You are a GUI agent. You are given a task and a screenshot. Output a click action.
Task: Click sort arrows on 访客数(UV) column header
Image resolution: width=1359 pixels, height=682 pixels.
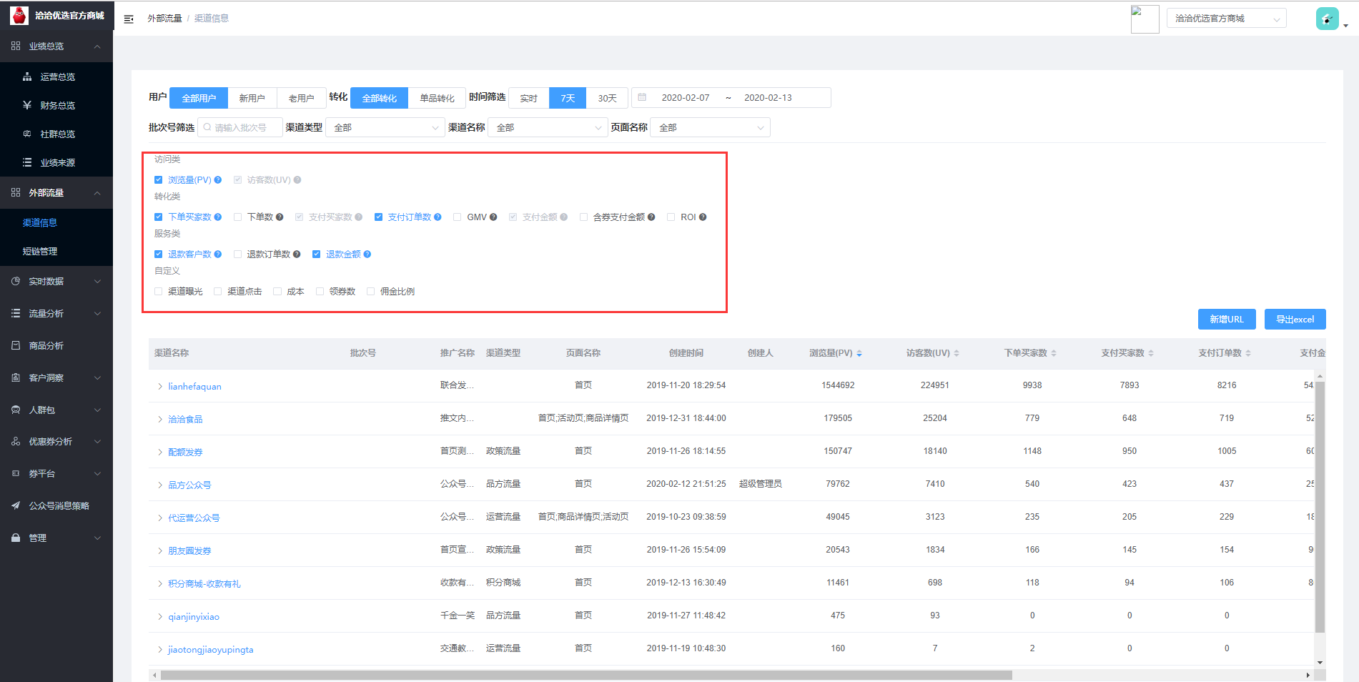pos(957,353)
